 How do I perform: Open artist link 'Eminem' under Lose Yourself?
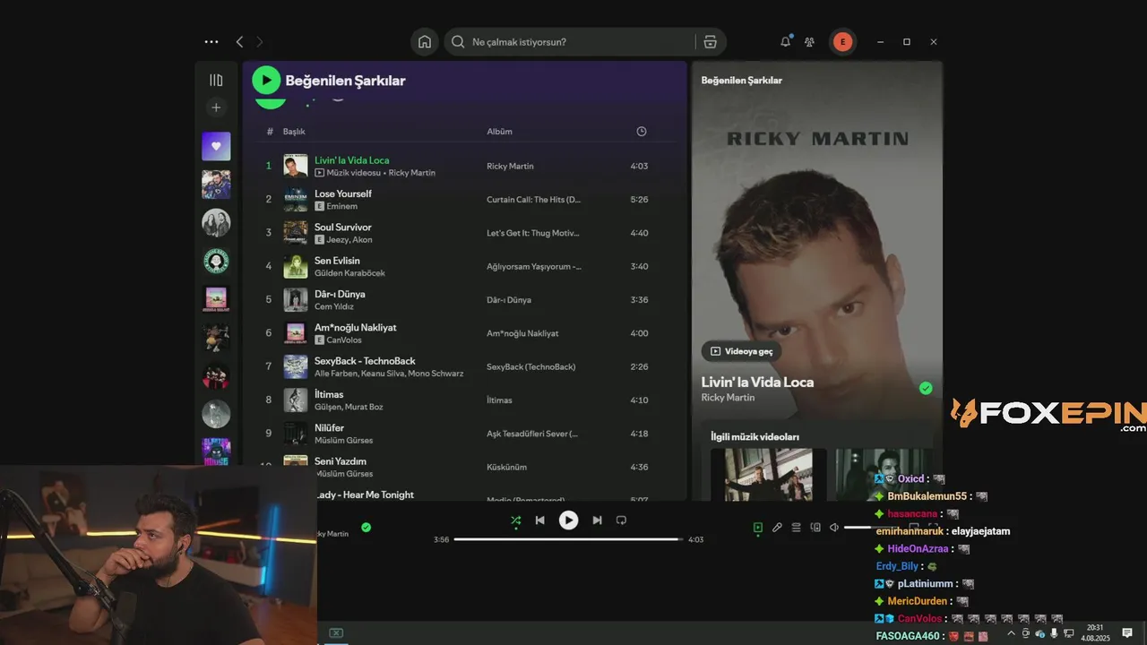tap(341, 206)
